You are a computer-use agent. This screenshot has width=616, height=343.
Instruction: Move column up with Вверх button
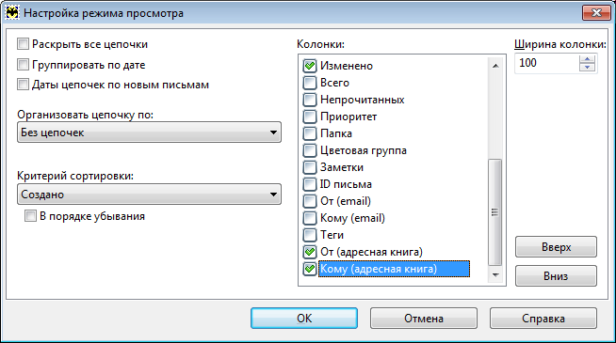556,247
